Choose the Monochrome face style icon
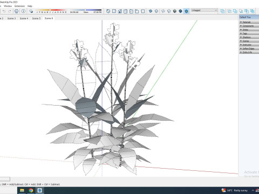The image size is (259, 194). (x=186, y=11)
